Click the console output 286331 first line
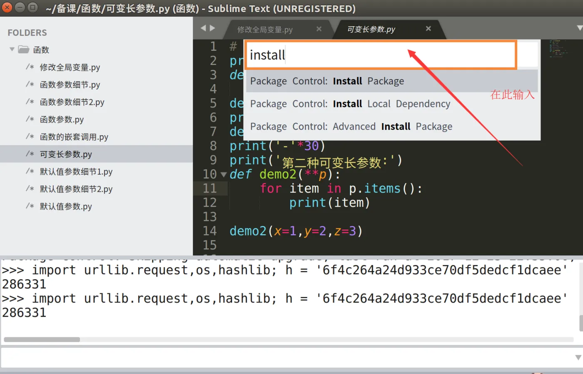Viewport: 583px width, 374px height. coord(24,285)
